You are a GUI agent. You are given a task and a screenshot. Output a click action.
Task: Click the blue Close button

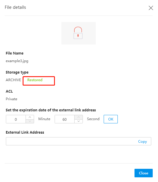(144, 173)
